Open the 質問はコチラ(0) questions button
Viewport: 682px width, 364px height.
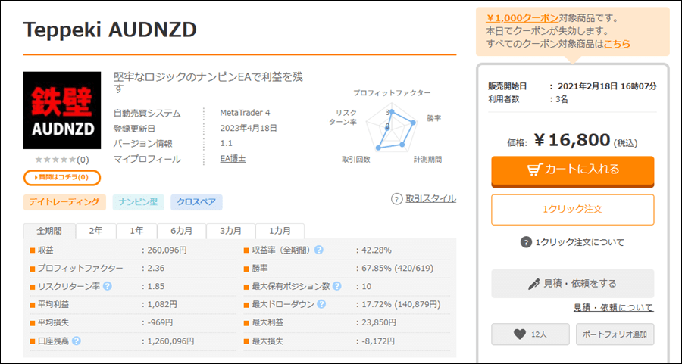click(x=62, y=177)
